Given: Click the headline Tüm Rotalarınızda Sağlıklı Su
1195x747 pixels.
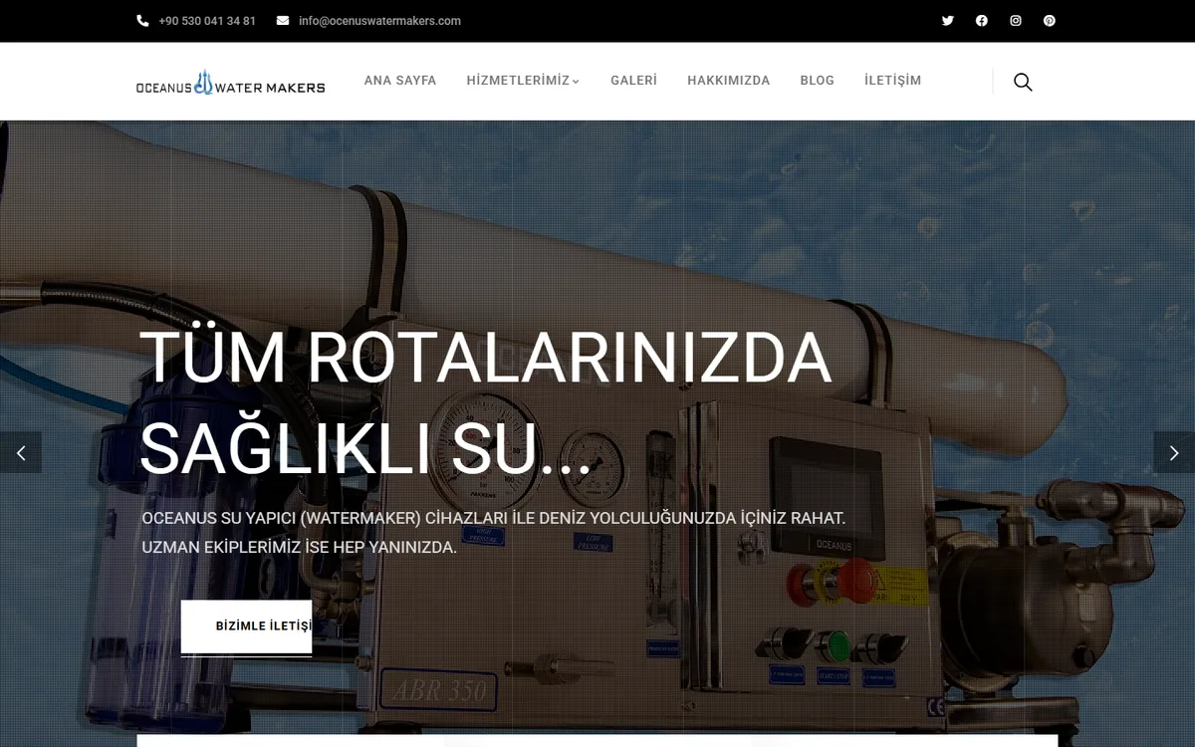Looking at the screenshot, I should pyautogui.click(x=486, y=403).
